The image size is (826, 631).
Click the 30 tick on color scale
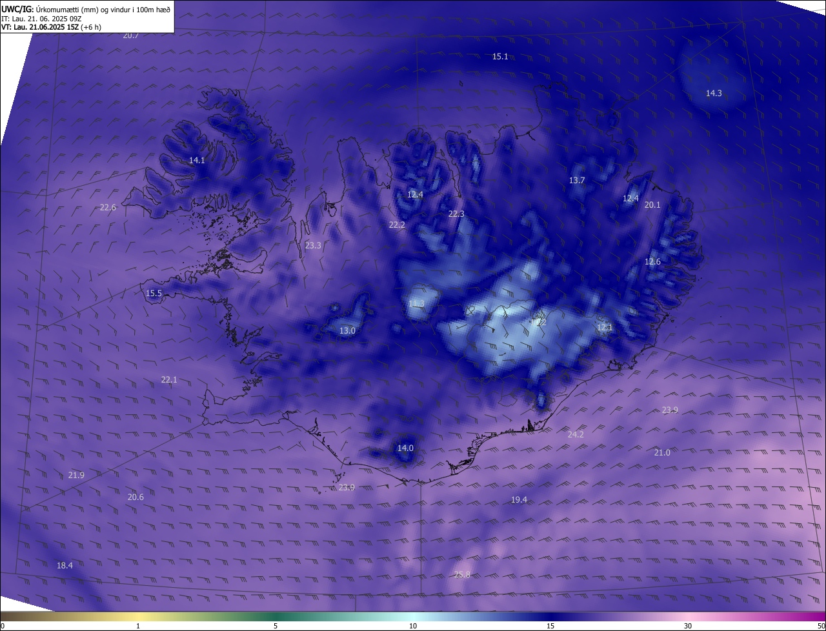[x=688, y=626]
